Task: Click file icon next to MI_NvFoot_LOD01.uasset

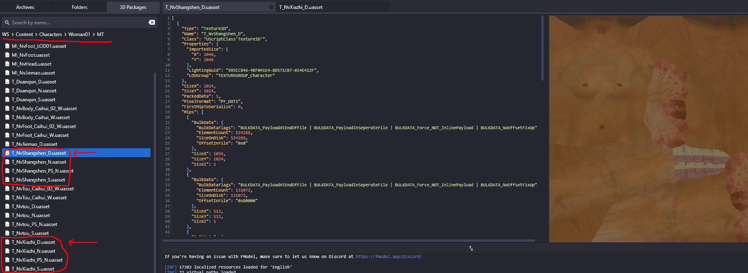Action: (x=7, y=46)
